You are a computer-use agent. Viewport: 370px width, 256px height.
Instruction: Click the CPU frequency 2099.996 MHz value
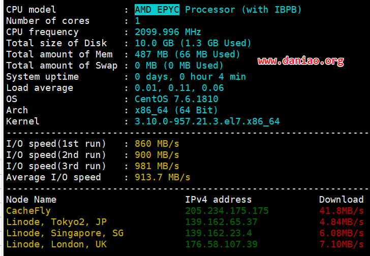[x=168, y=32]
